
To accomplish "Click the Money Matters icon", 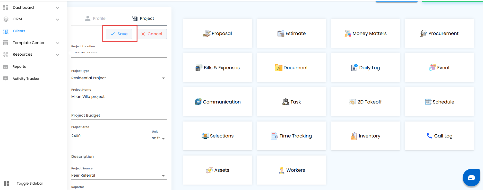I will tap(348, 33).
